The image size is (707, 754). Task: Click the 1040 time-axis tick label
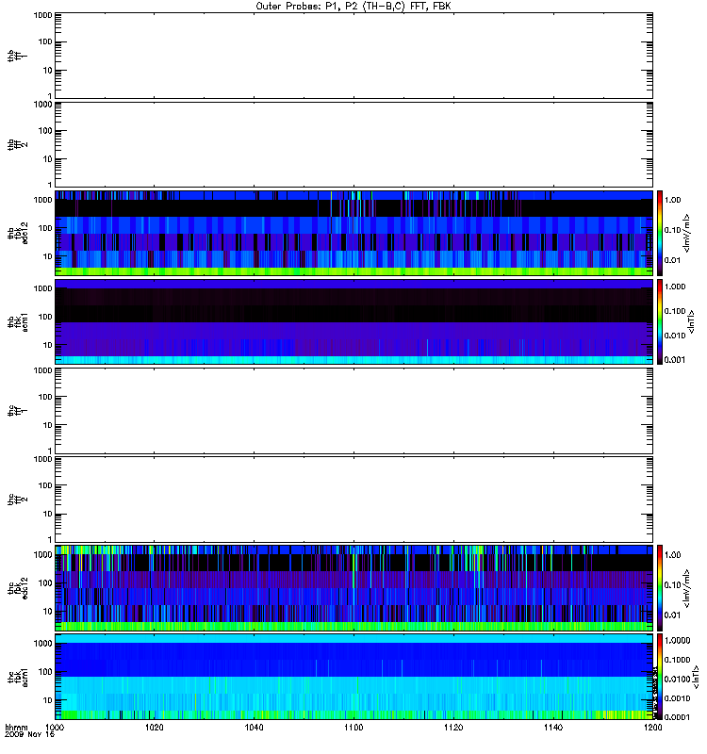tap(254, 727)
